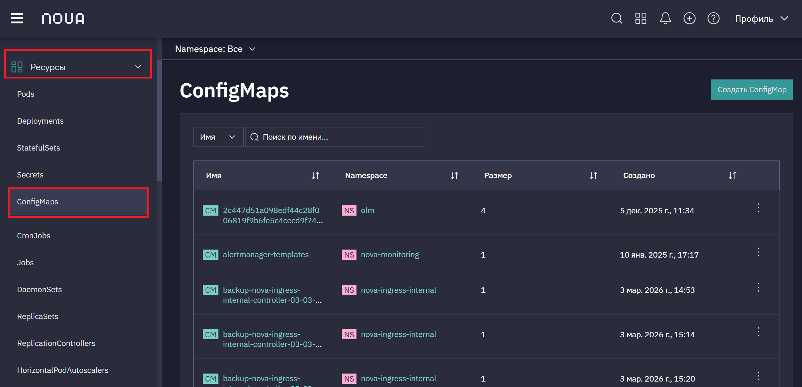Open the search magnifier in header

click(x=617, y=18)
